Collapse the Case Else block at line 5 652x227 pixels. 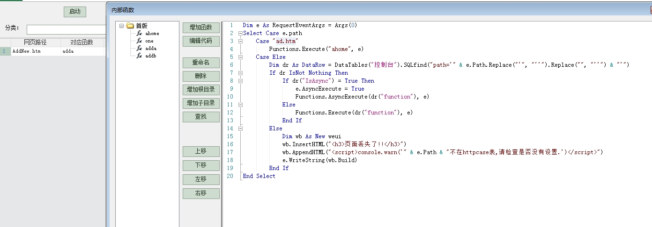coord(240,57)
